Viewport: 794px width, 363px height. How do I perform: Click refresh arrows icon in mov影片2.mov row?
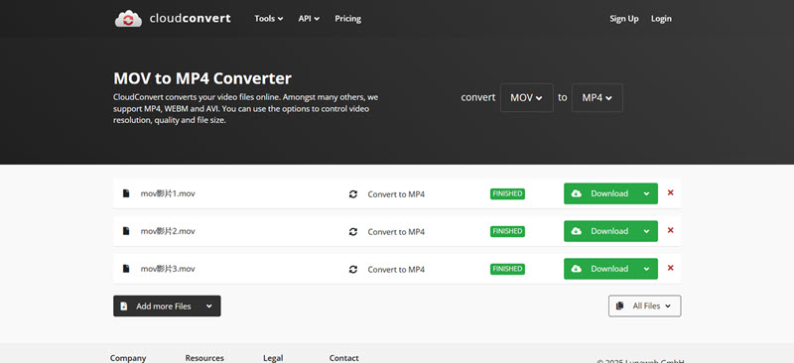click(x=353, y=232)
